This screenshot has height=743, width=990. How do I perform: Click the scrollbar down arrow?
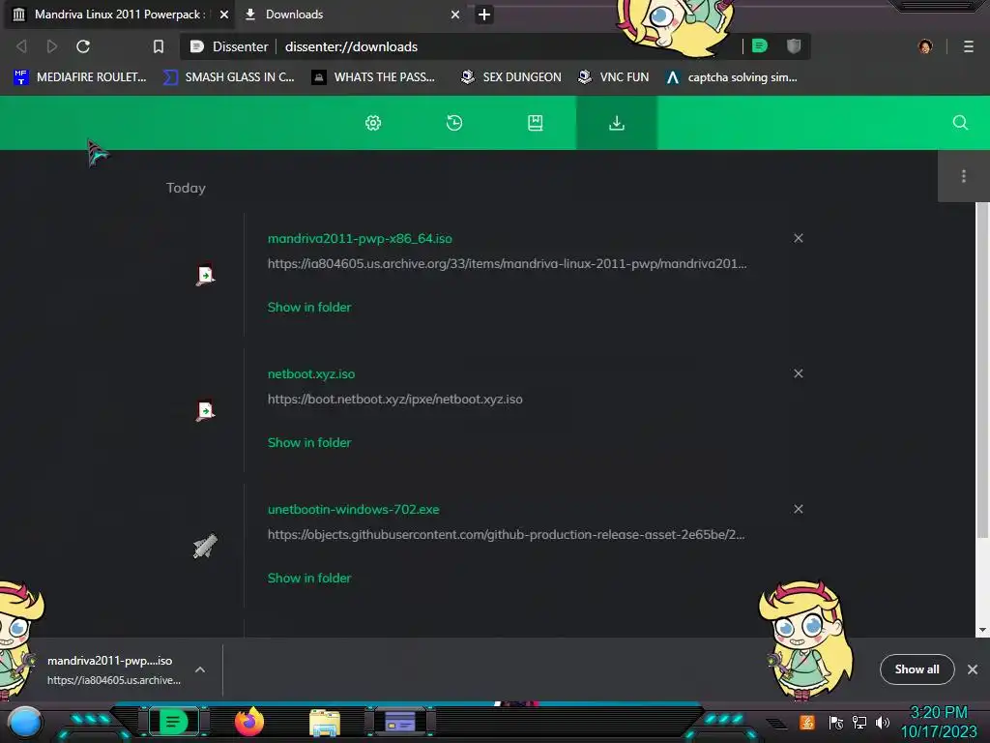pyautogui.click(x=982, y=630)
